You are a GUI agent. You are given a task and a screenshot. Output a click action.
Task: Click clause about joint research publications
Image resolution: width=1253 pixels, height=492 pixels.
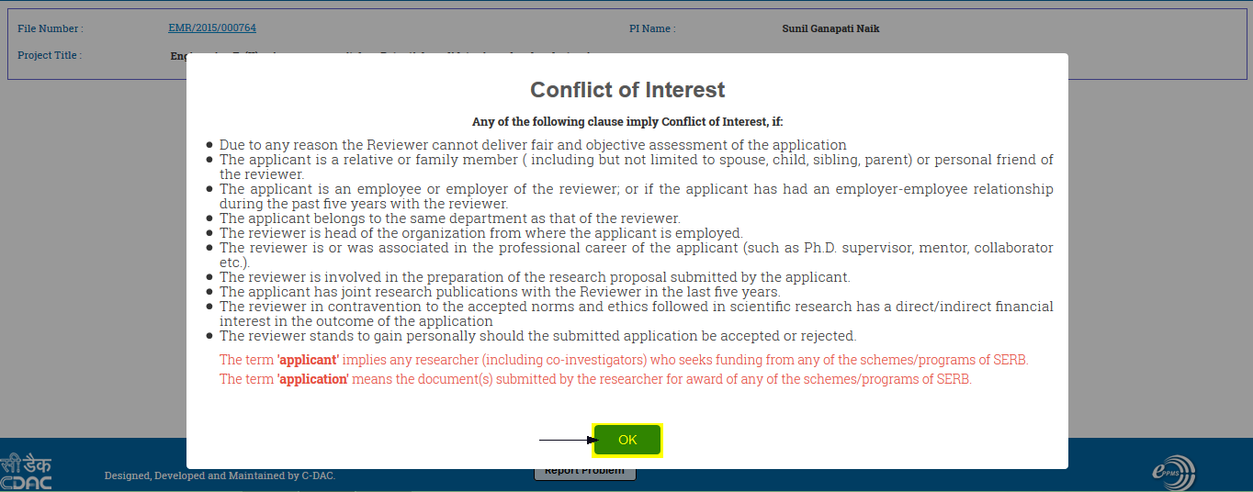tap(500, 292)
